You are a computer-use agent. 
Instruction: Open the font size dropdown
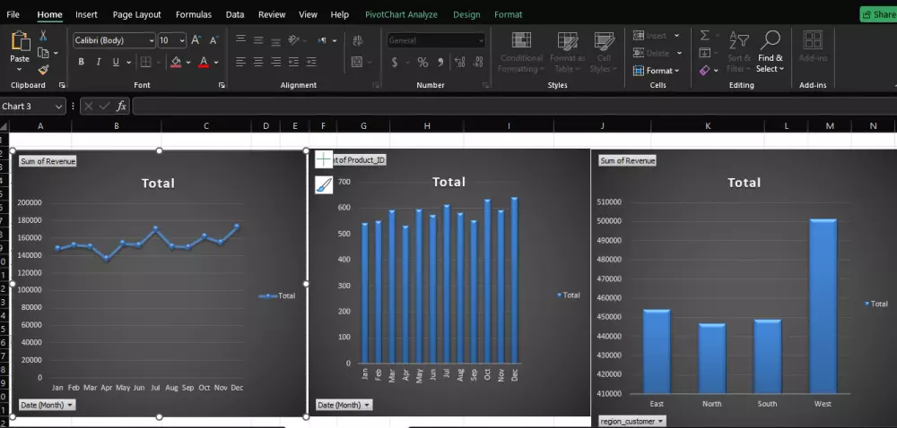pyautogui.click(x=182, y=40)
